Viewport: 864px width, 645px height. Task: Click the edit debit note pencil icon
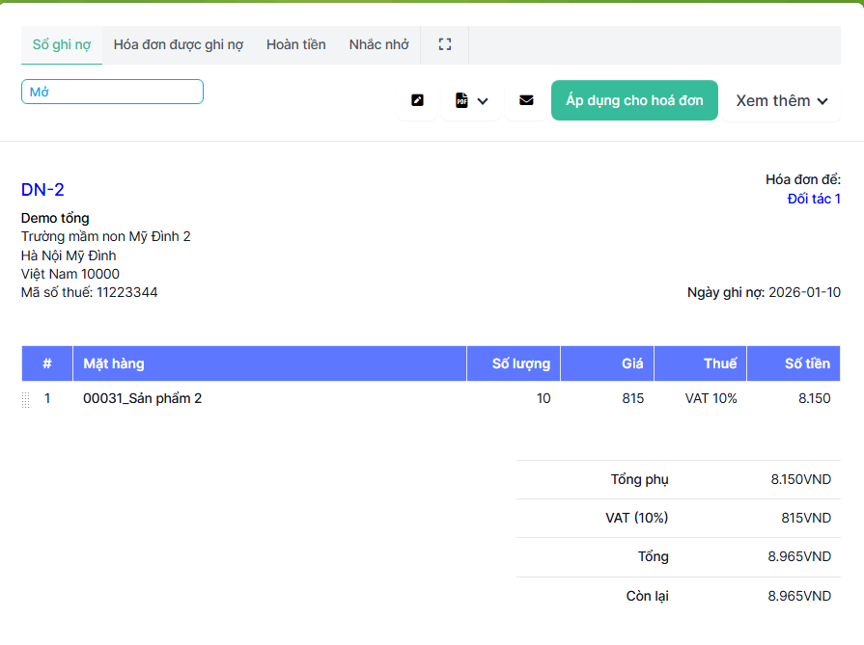(417, 100)
